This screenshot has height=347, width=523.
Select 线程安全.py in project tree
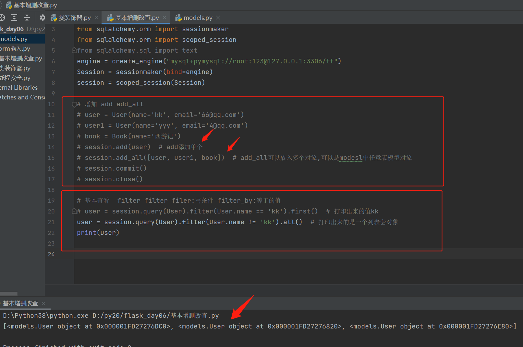[x=15, y=78]
